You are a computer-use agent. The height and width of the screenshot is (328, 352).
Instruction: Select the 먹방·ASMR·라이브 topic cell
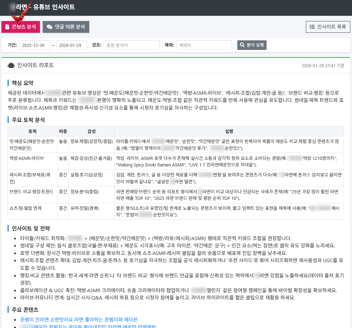click(x=27, y=158)
